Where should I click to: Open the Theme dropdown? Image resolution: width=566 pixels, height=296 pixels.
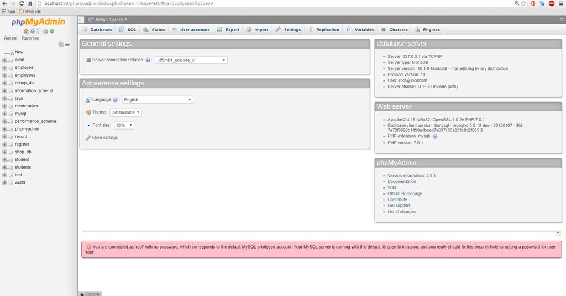pyautogui.click(x=125, y=112)
